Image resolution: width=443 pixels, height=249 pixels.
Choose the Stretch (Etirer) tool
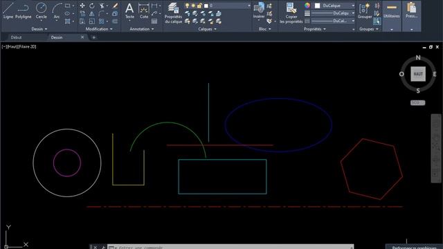(82, 21)
